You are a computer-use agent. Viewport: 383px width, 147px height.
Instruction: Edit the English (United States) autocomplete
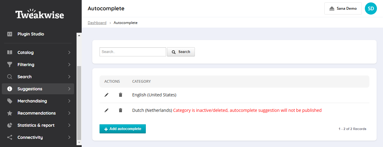[106, 95]
